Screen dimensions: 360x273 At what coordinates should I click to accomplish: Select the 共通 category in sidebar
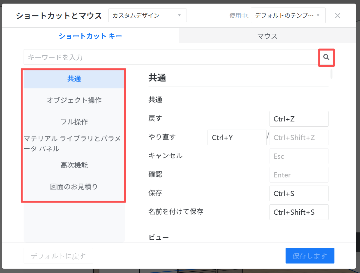tap(74, 79)
